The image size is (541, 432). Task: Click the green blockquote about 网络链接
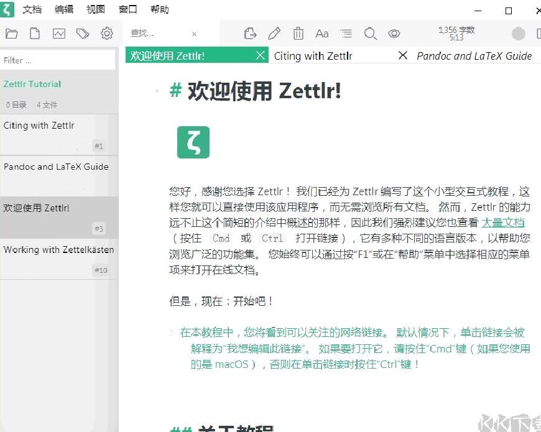(354, 348)
